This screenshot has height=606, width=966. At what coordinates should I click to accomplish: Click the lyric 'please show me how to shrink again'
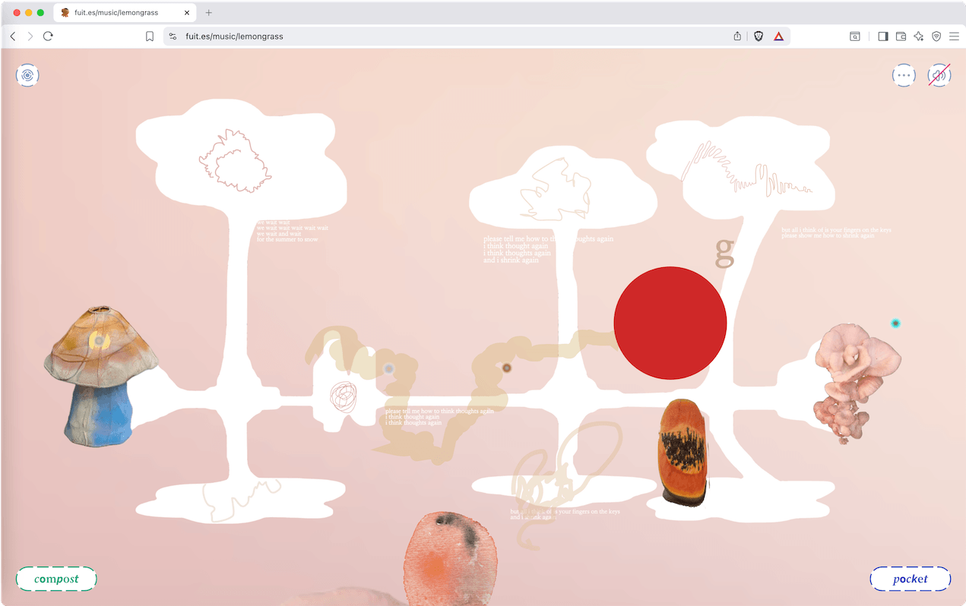coord(828,235)
